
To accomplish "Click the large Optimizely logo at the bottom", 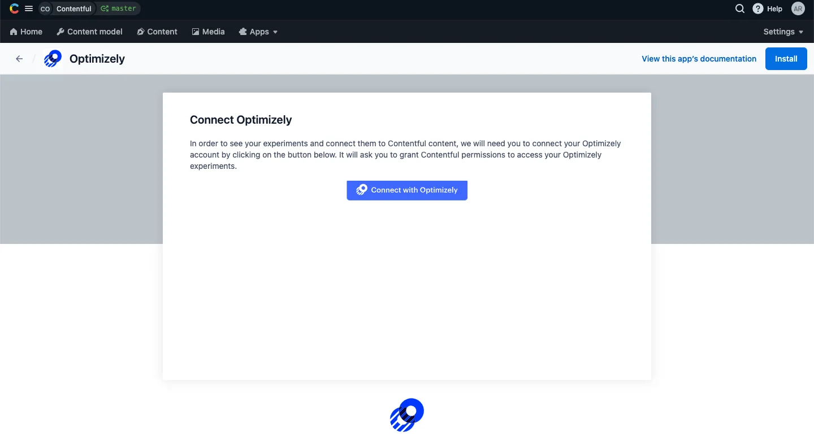I will tap(407, 415).
